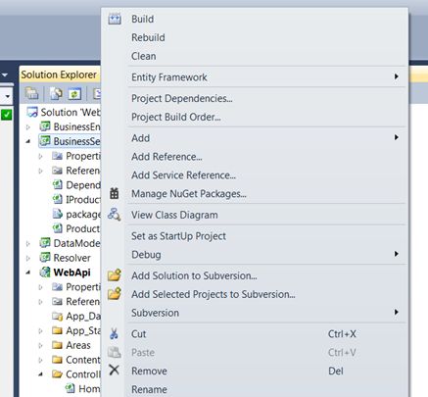
Task: Choose Add Reference... menu entry
Action: [166, 157]
